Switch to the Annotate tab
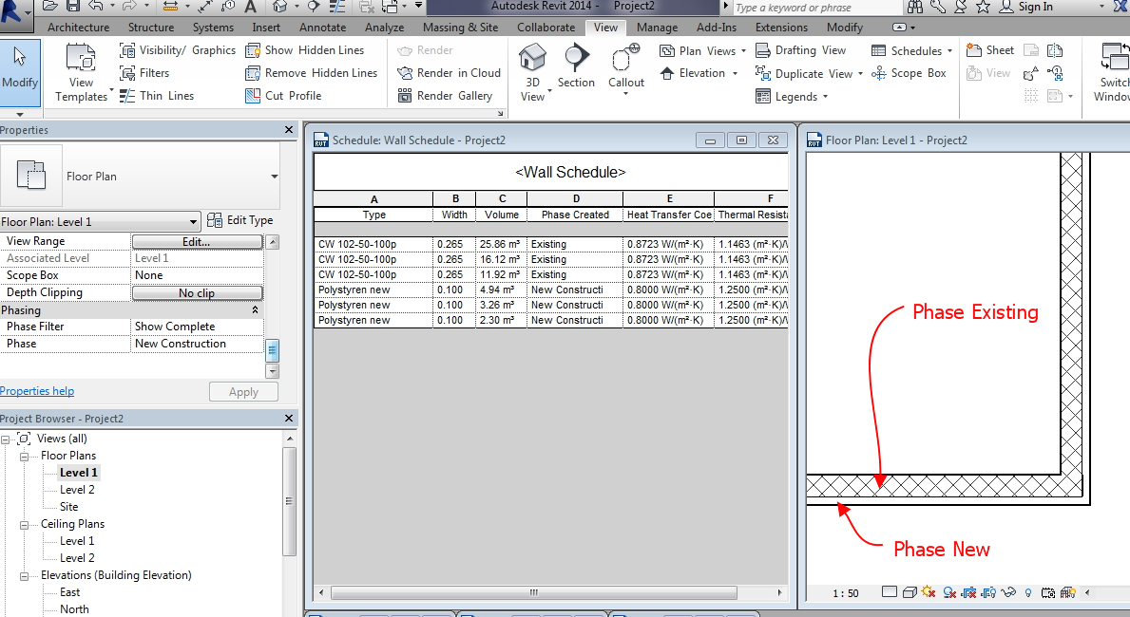This screenshot has width=1130, height=617. [322, 28]
